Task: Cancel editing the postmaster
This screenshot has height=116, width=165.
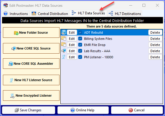Action: (x=137, y=110)
